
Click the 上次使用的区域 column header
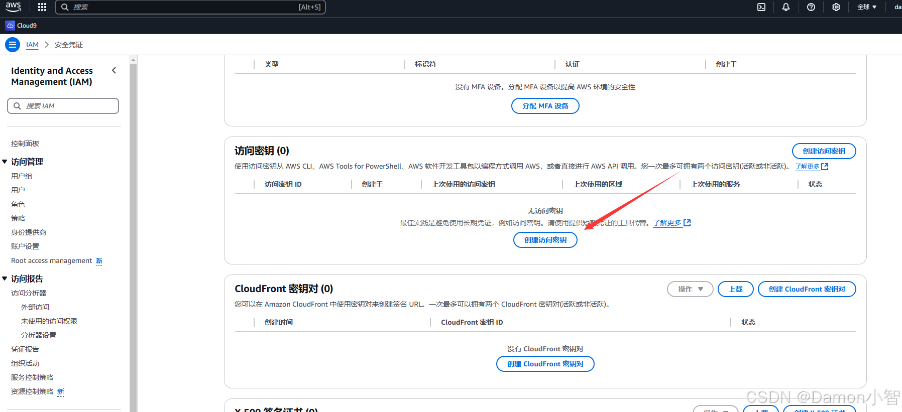click(x=598, y=184)
